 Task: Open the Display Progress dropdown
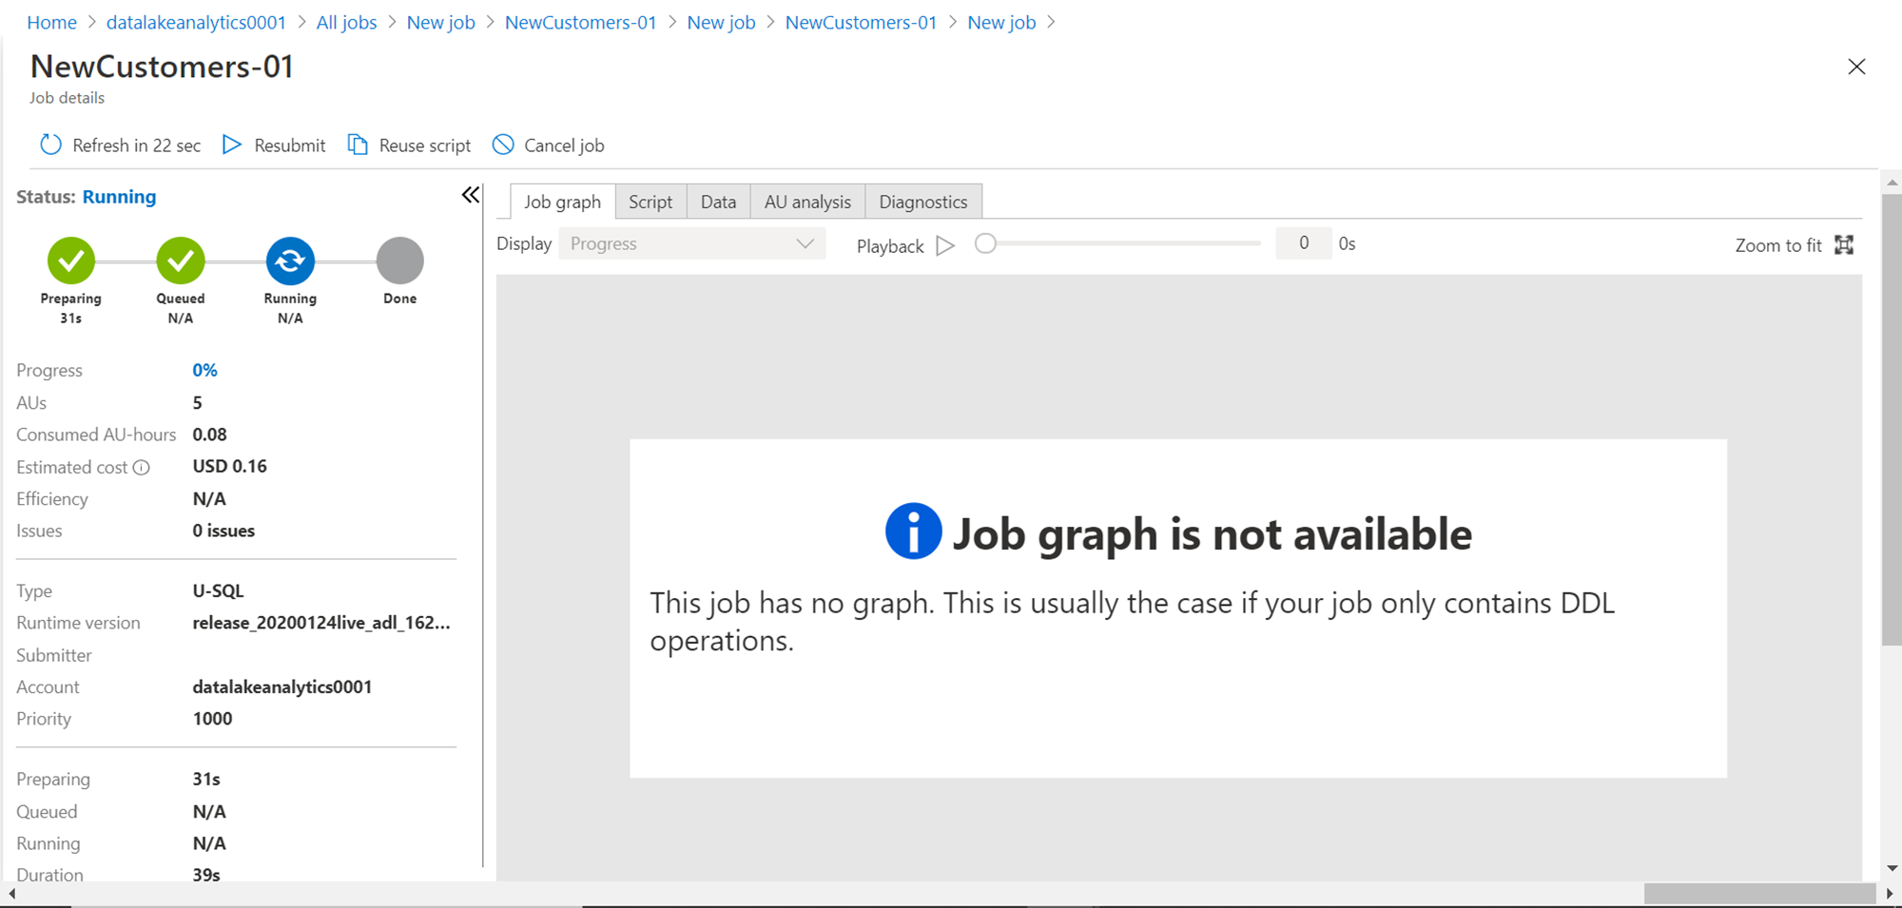click(x=692, y=243)
